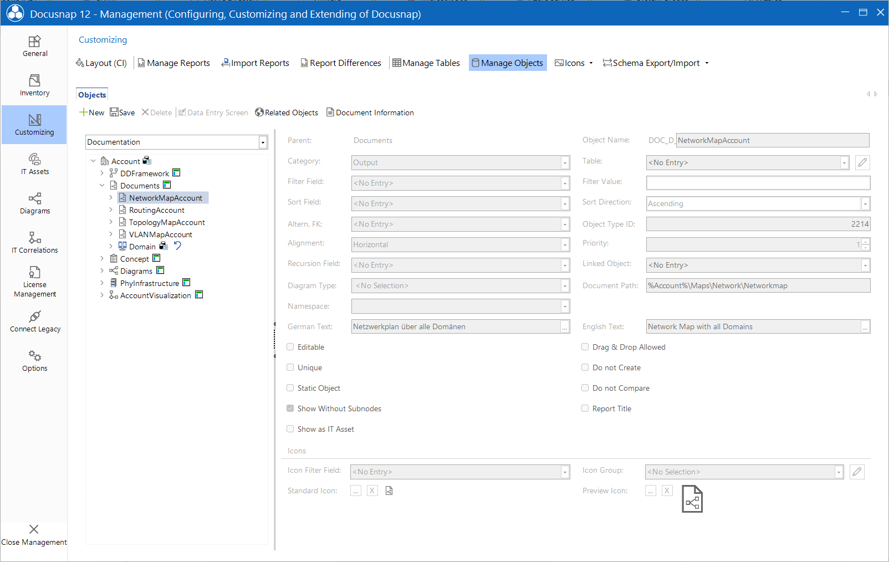Viewport: 889px width, 562px height.
Task: Open Import Reports
Action: (256, 63)
